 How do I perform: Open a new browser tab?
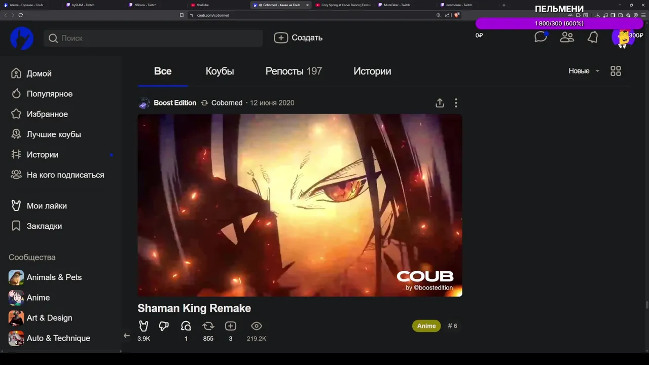tap(503, 5)
